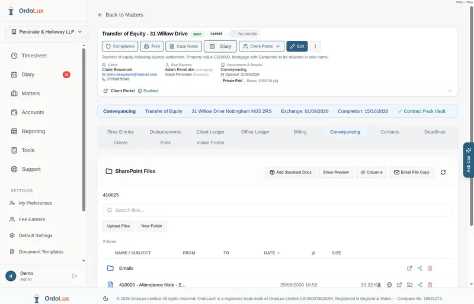Switch to the Disbursements tab

click(165, 132)
